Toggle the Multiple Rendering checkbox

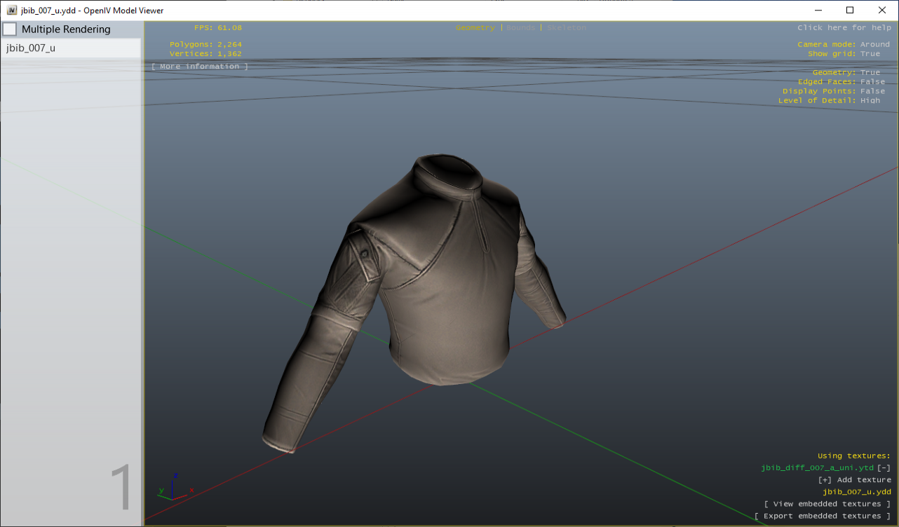(10, 29)
